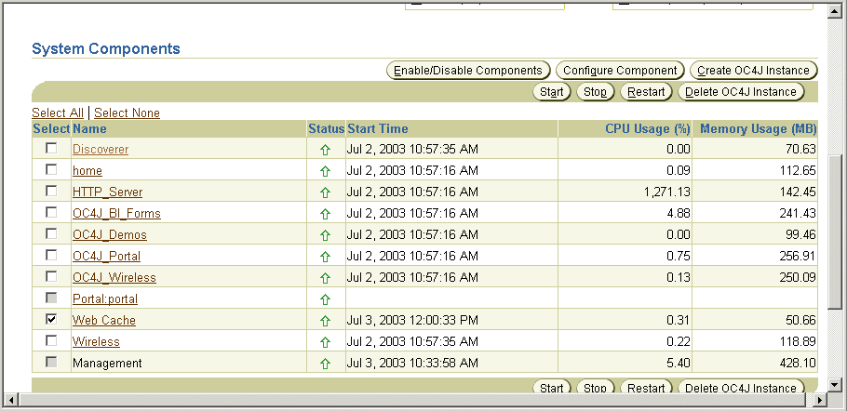
Task: Click the OC4J_Wireless status arrow
Action: 325,278
